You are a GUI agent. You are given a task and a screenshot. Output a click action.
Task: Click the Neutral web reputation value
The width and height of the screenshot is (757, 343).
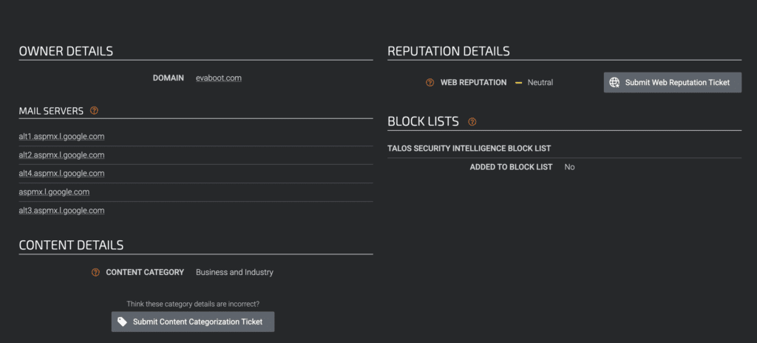coord(540,83)
